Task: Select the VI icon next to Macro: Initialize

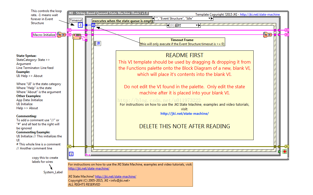Action: coord(62,35)
